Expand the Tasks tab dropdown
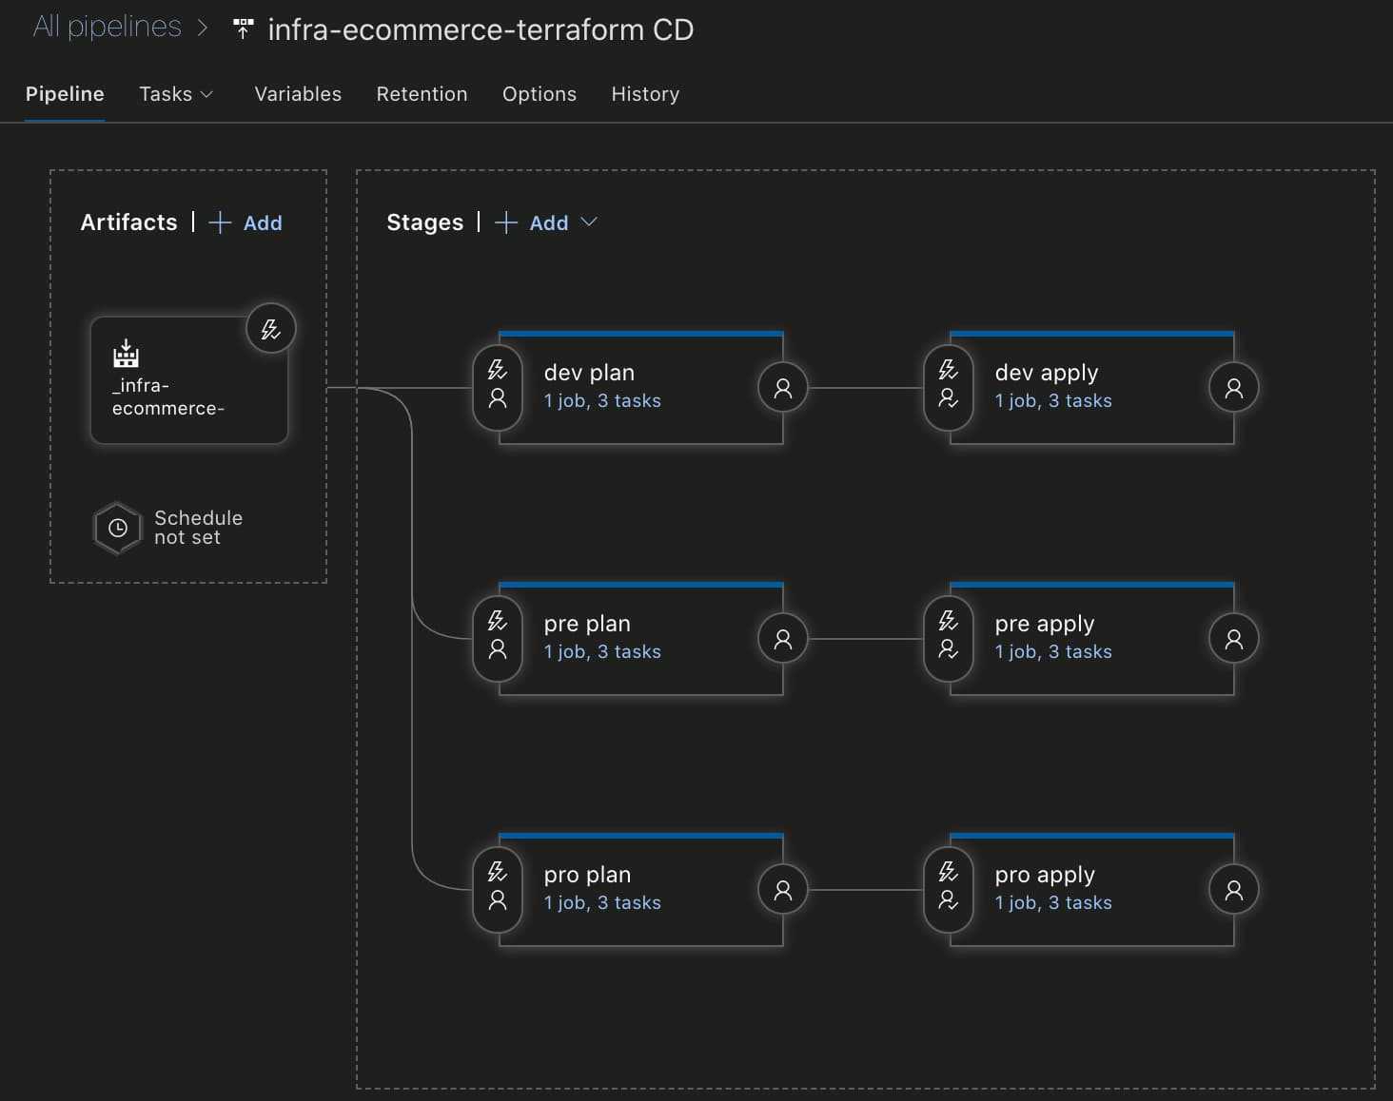 click(x=176, y=94)
